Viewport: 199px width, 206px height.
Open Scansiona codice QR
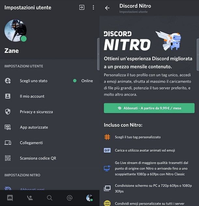coord(50,158)
